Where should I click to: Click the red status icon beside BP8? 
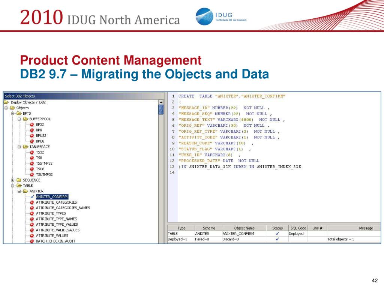click(x=32, y=130)
